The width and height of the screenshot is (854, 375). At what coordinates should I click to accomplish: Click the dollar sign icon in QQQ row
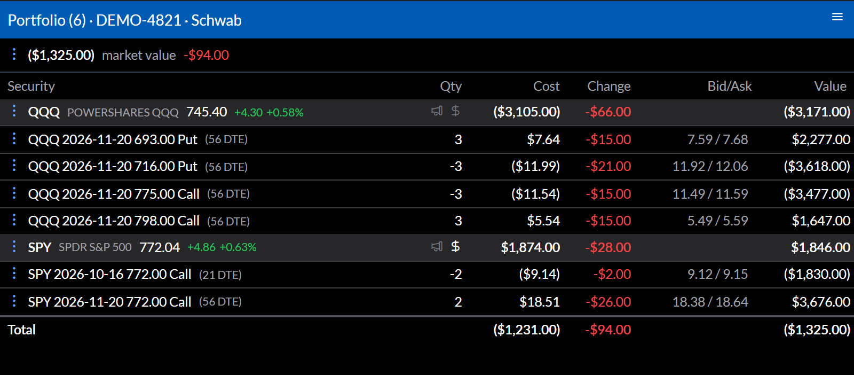455,111
